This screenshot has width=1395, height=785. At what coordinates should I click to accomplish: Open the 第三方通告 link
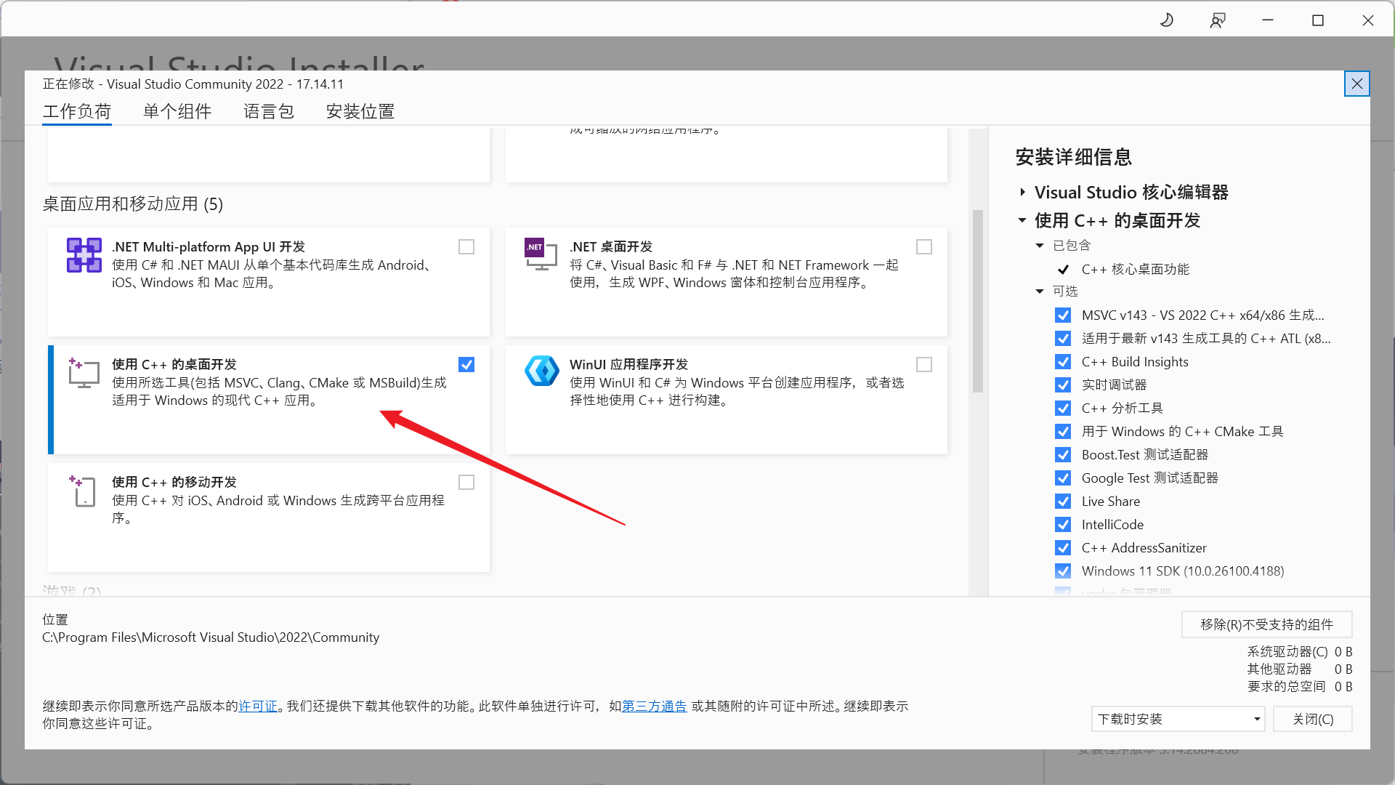(654, 706)
